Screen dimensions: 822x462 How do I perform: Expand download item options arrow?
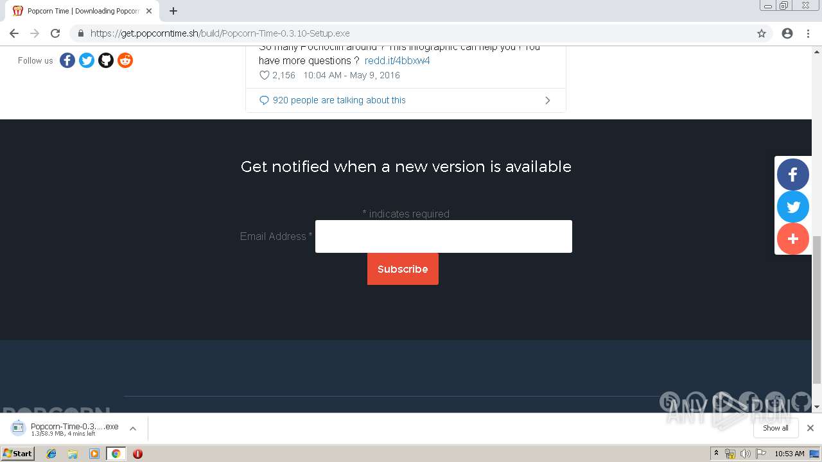coord(133,429)
